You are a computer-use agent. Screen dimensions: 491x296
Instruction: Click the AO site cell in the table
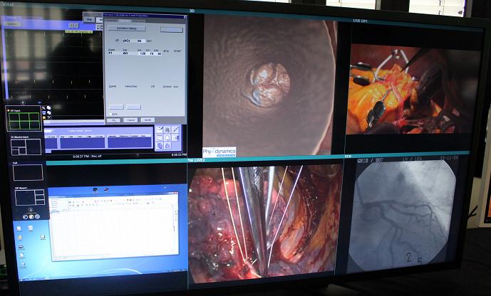tap(130, 53)
